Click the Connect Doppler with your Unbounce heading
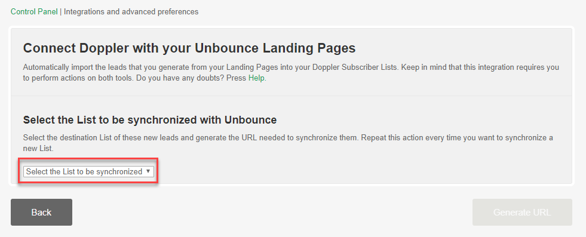The height and width of the screenshot is (237, 586). 189,48
